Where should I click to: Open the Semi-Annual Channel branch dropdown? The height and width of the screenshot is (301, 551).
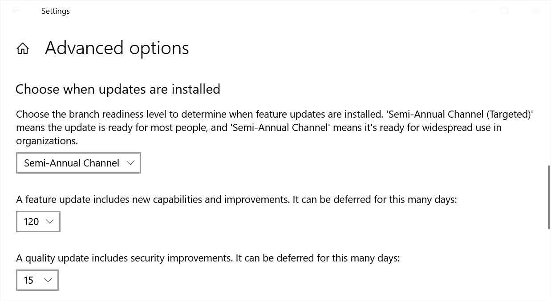point(78,163)
